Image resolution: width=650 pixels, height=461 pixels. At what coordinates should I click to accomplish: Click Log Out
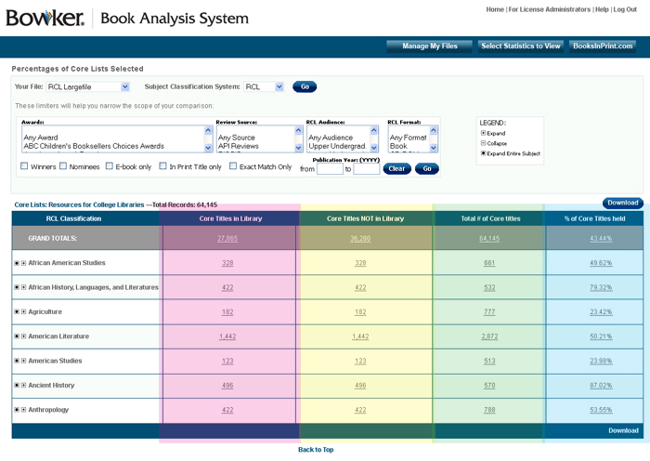point(625,9)
